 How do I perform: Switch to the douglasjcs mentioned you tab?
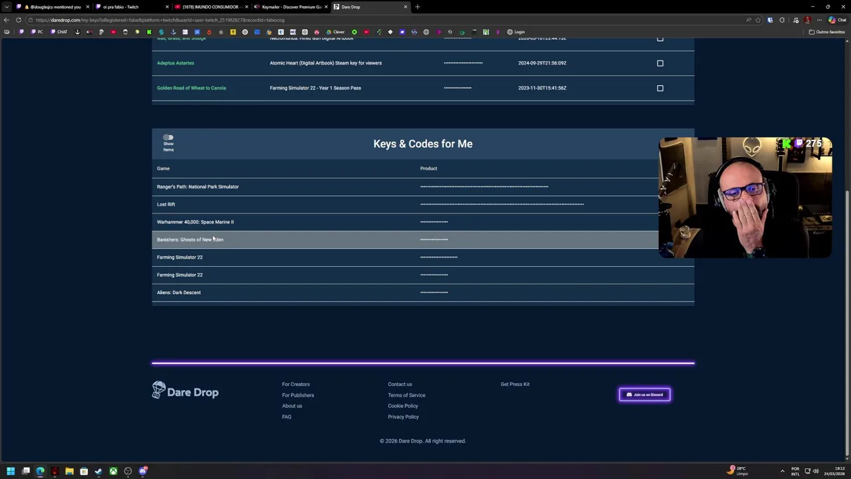click(x=52, y=7)
